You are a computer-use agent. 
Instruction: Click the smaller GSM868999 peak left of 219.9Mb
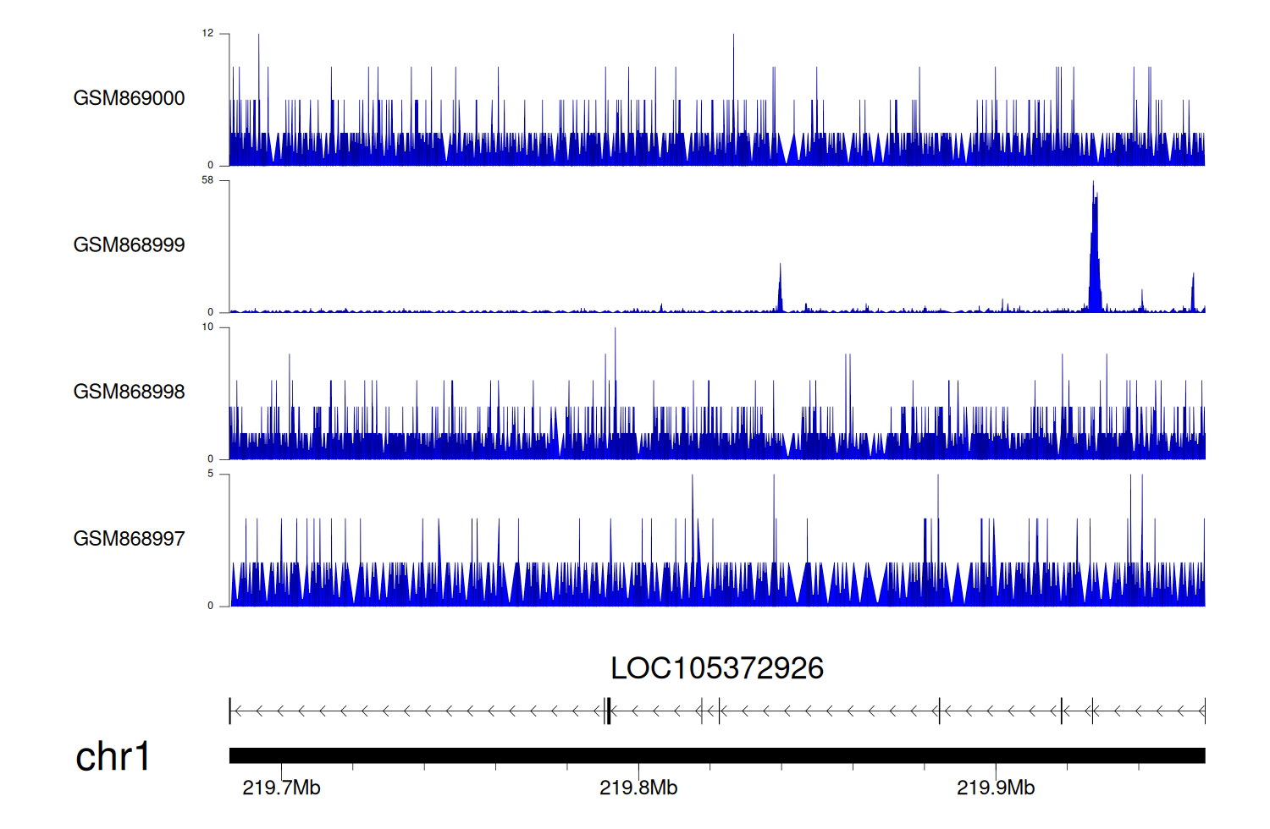click(x=780, y=289)
